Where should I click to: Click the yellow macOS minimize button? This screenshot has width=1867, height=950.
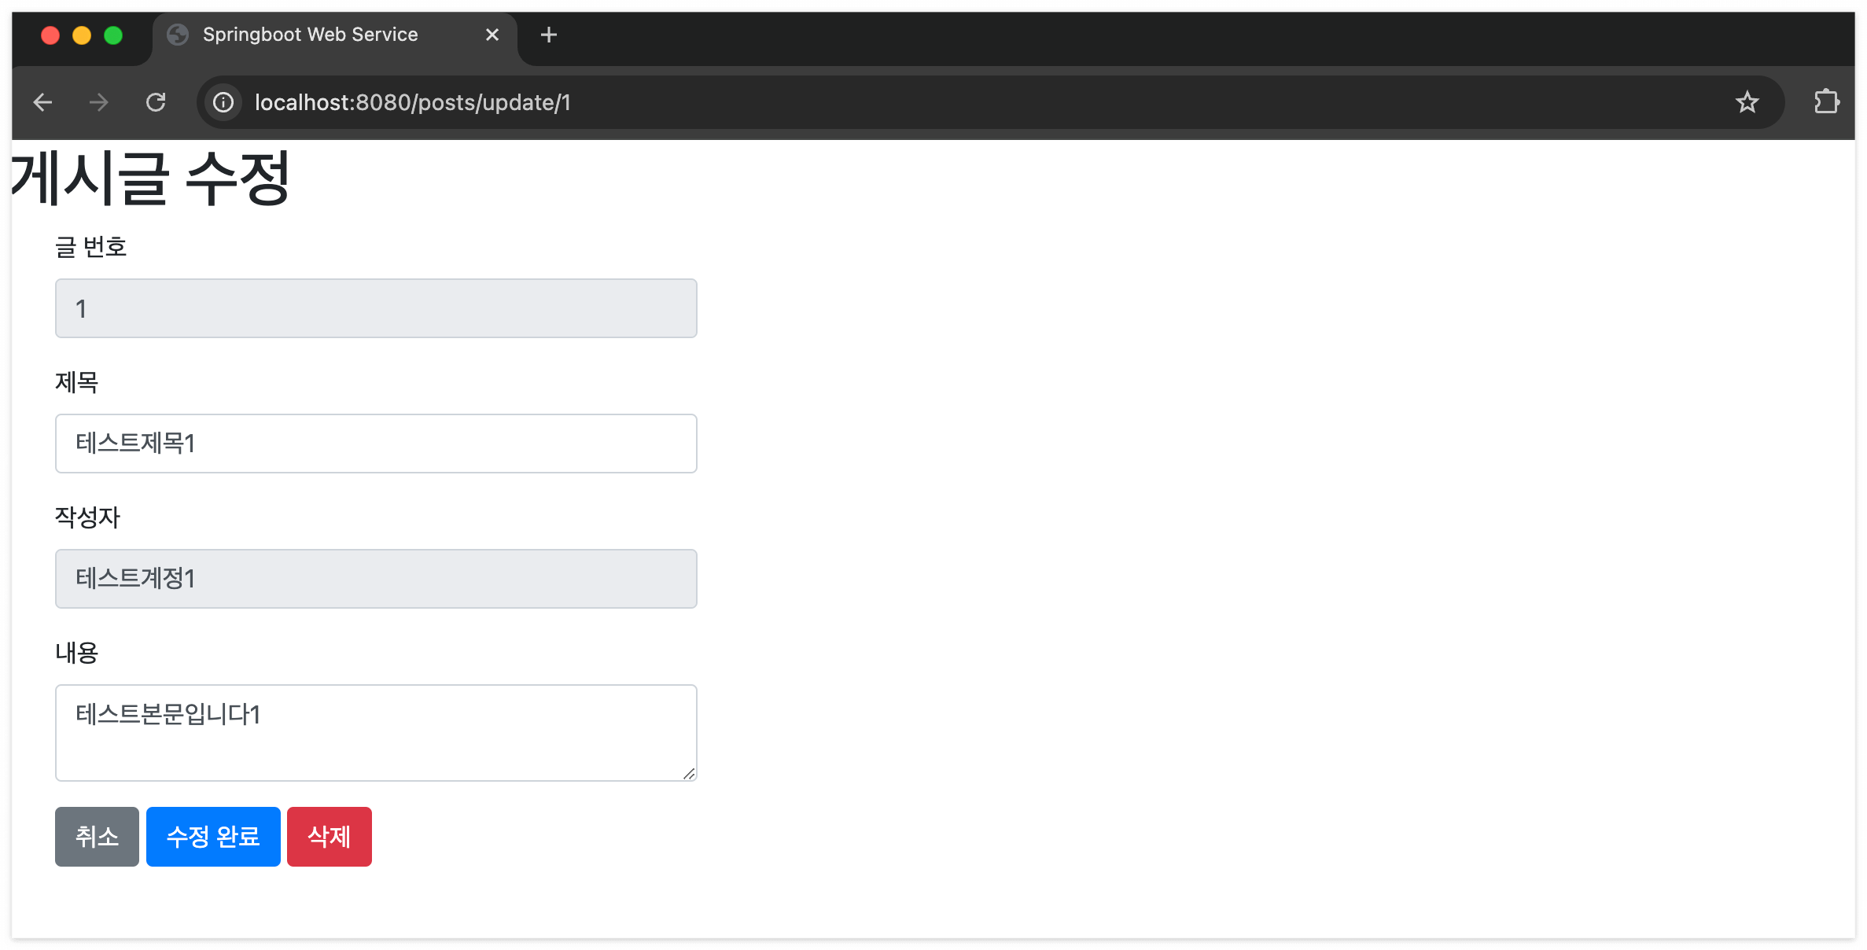(82, 35)
